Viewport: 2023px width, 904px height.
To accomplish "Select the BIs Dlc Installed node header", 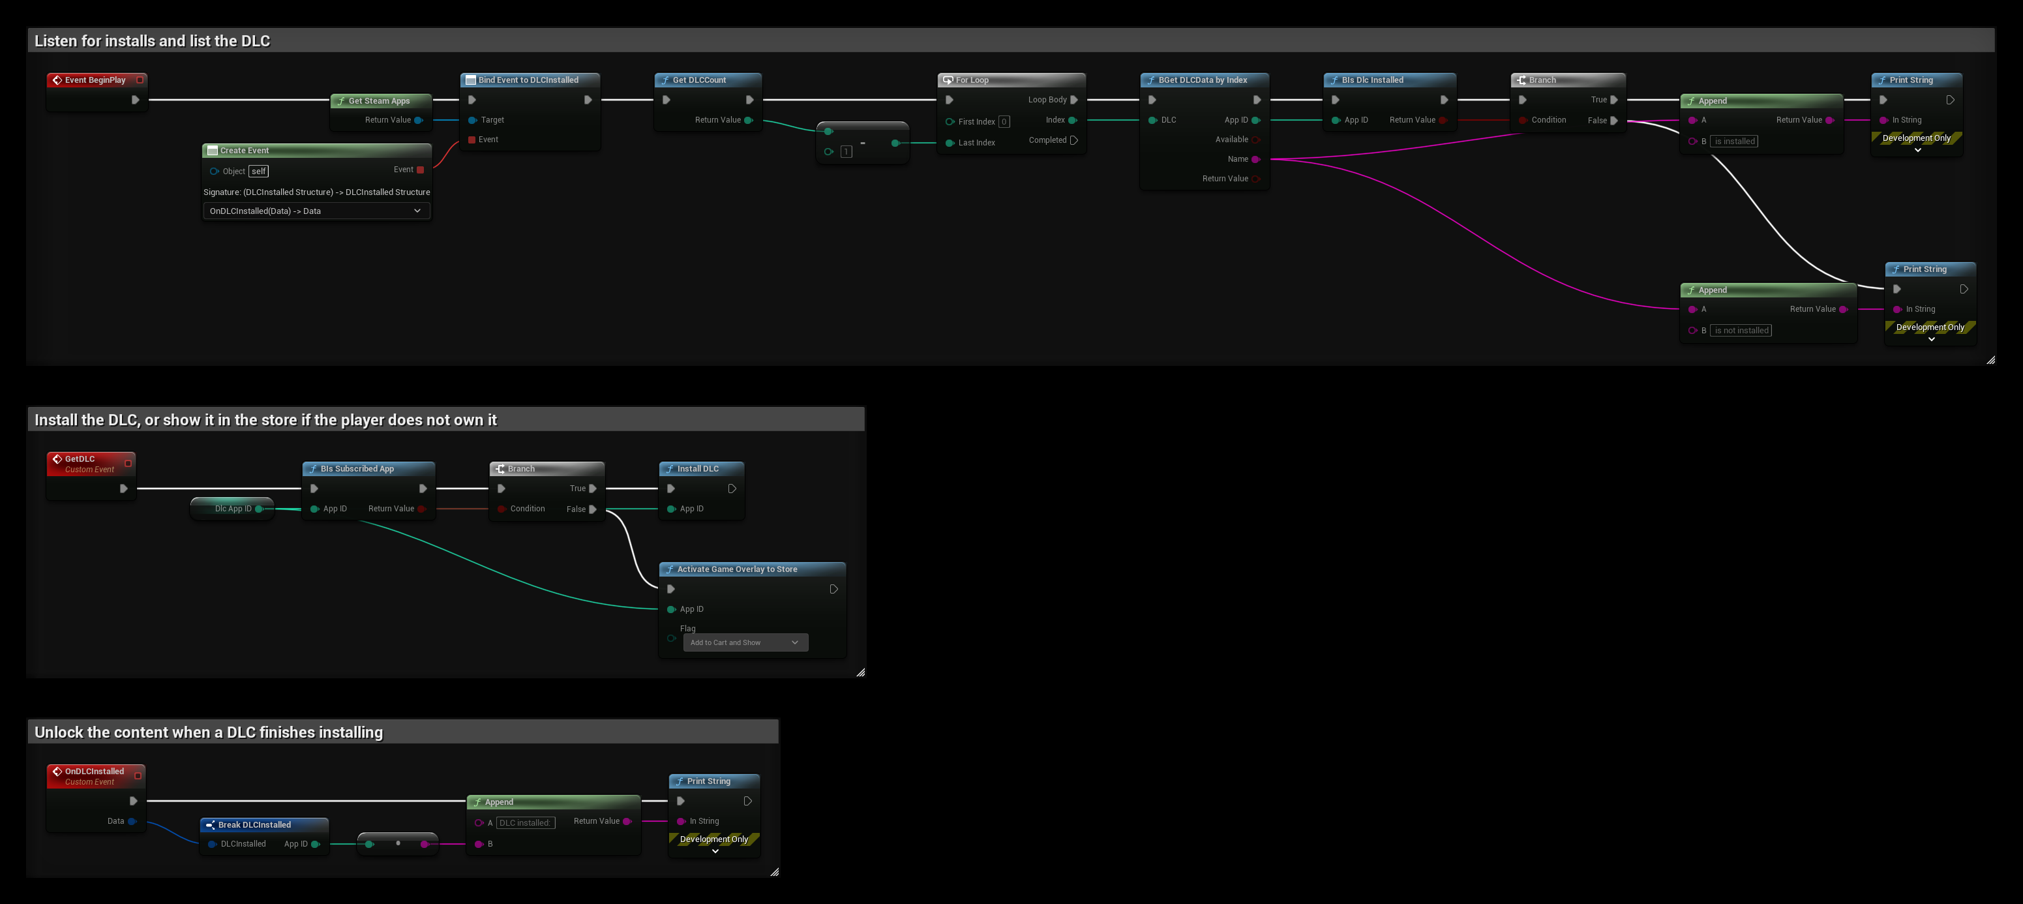I will tap(1390, 80).
